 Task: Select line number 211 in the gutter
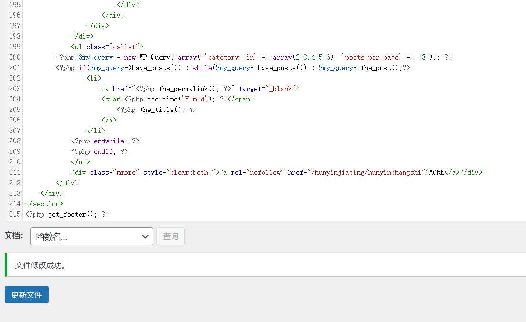pos(15,172)
